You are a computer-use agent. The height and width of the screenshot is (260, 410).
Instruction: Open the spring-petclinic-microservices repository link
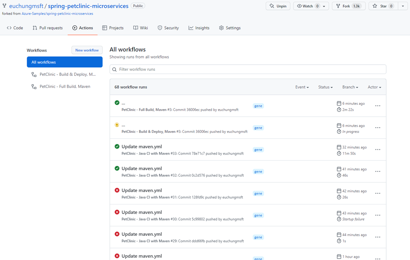click(88, 6)
